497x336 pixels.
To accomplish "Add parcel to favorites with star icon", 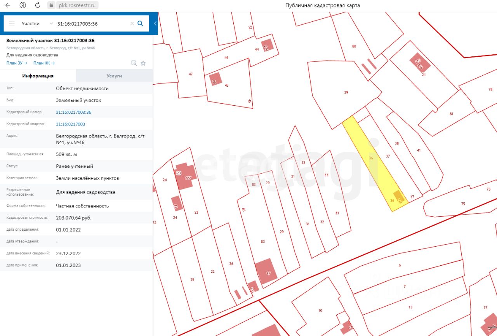I will [x=143, y=63].
